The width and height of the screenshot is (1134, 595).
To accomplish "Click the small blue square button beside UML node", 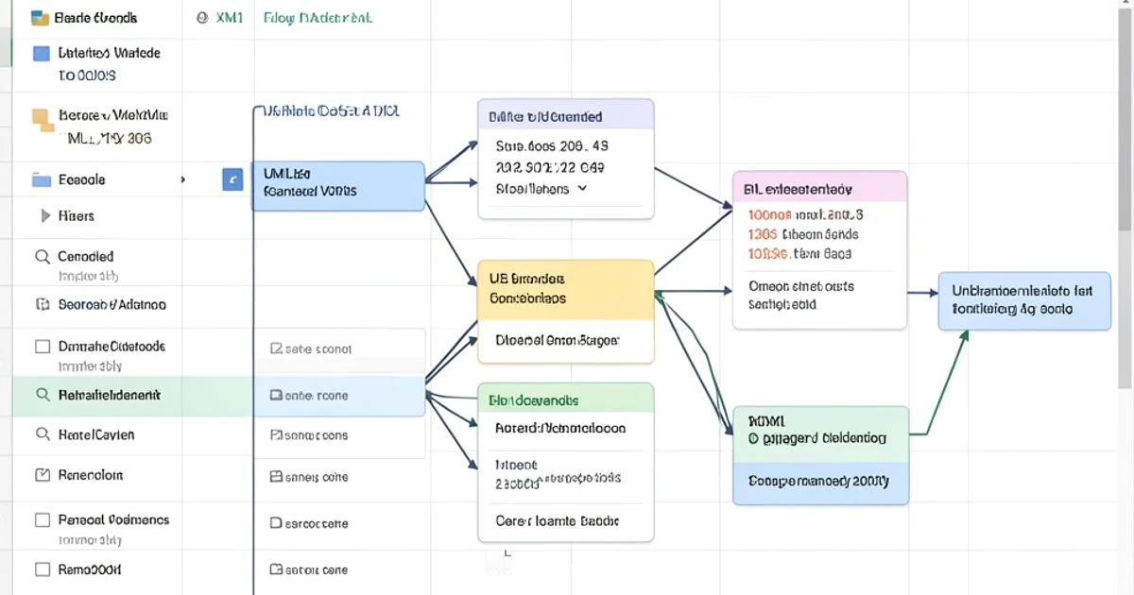I will [232, 179].
